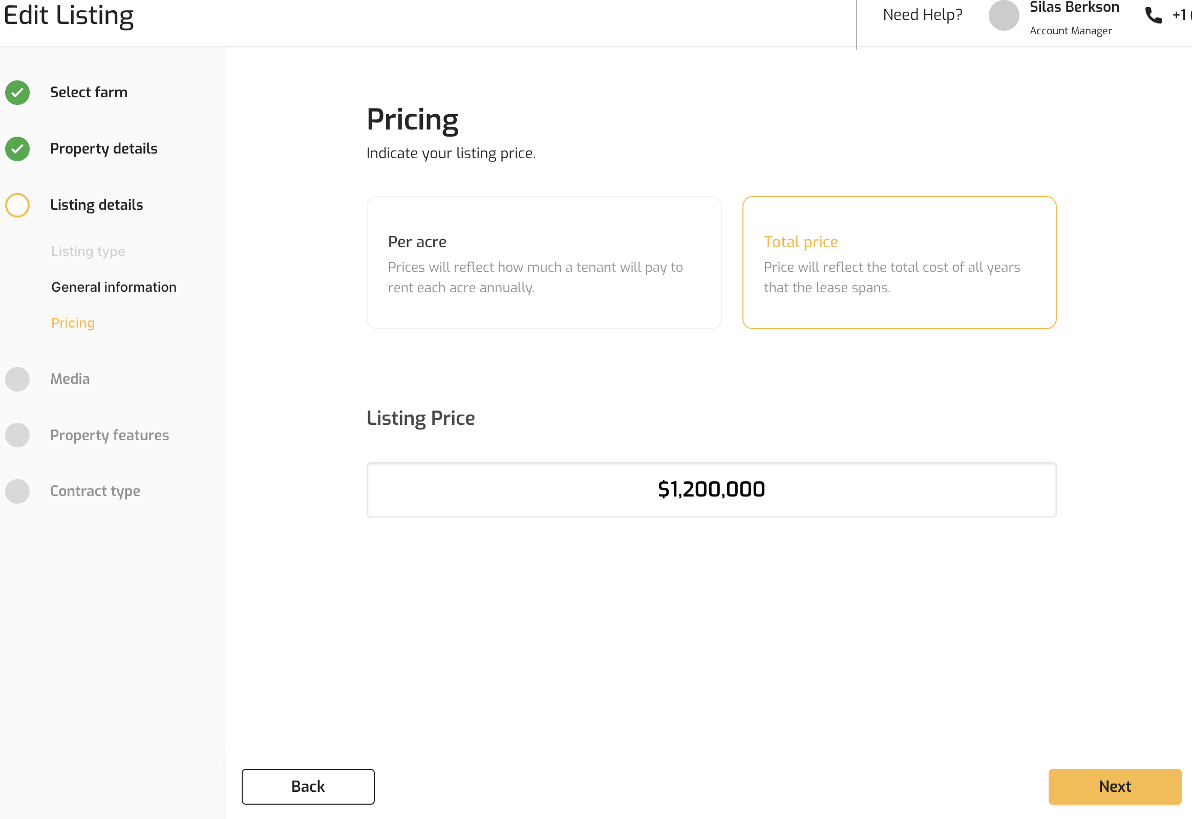Image resolution: width=1192 pixels, height=819 pixels.
Task: Open the Media step label
Action: coord(70,379)
